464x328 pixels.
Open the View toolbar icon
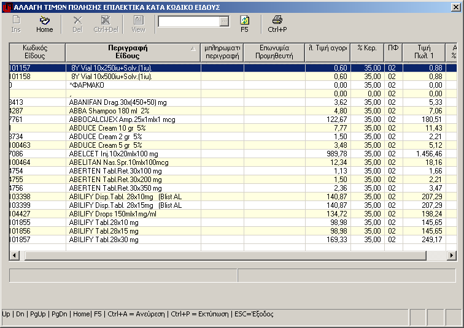[x=138, y=24]
